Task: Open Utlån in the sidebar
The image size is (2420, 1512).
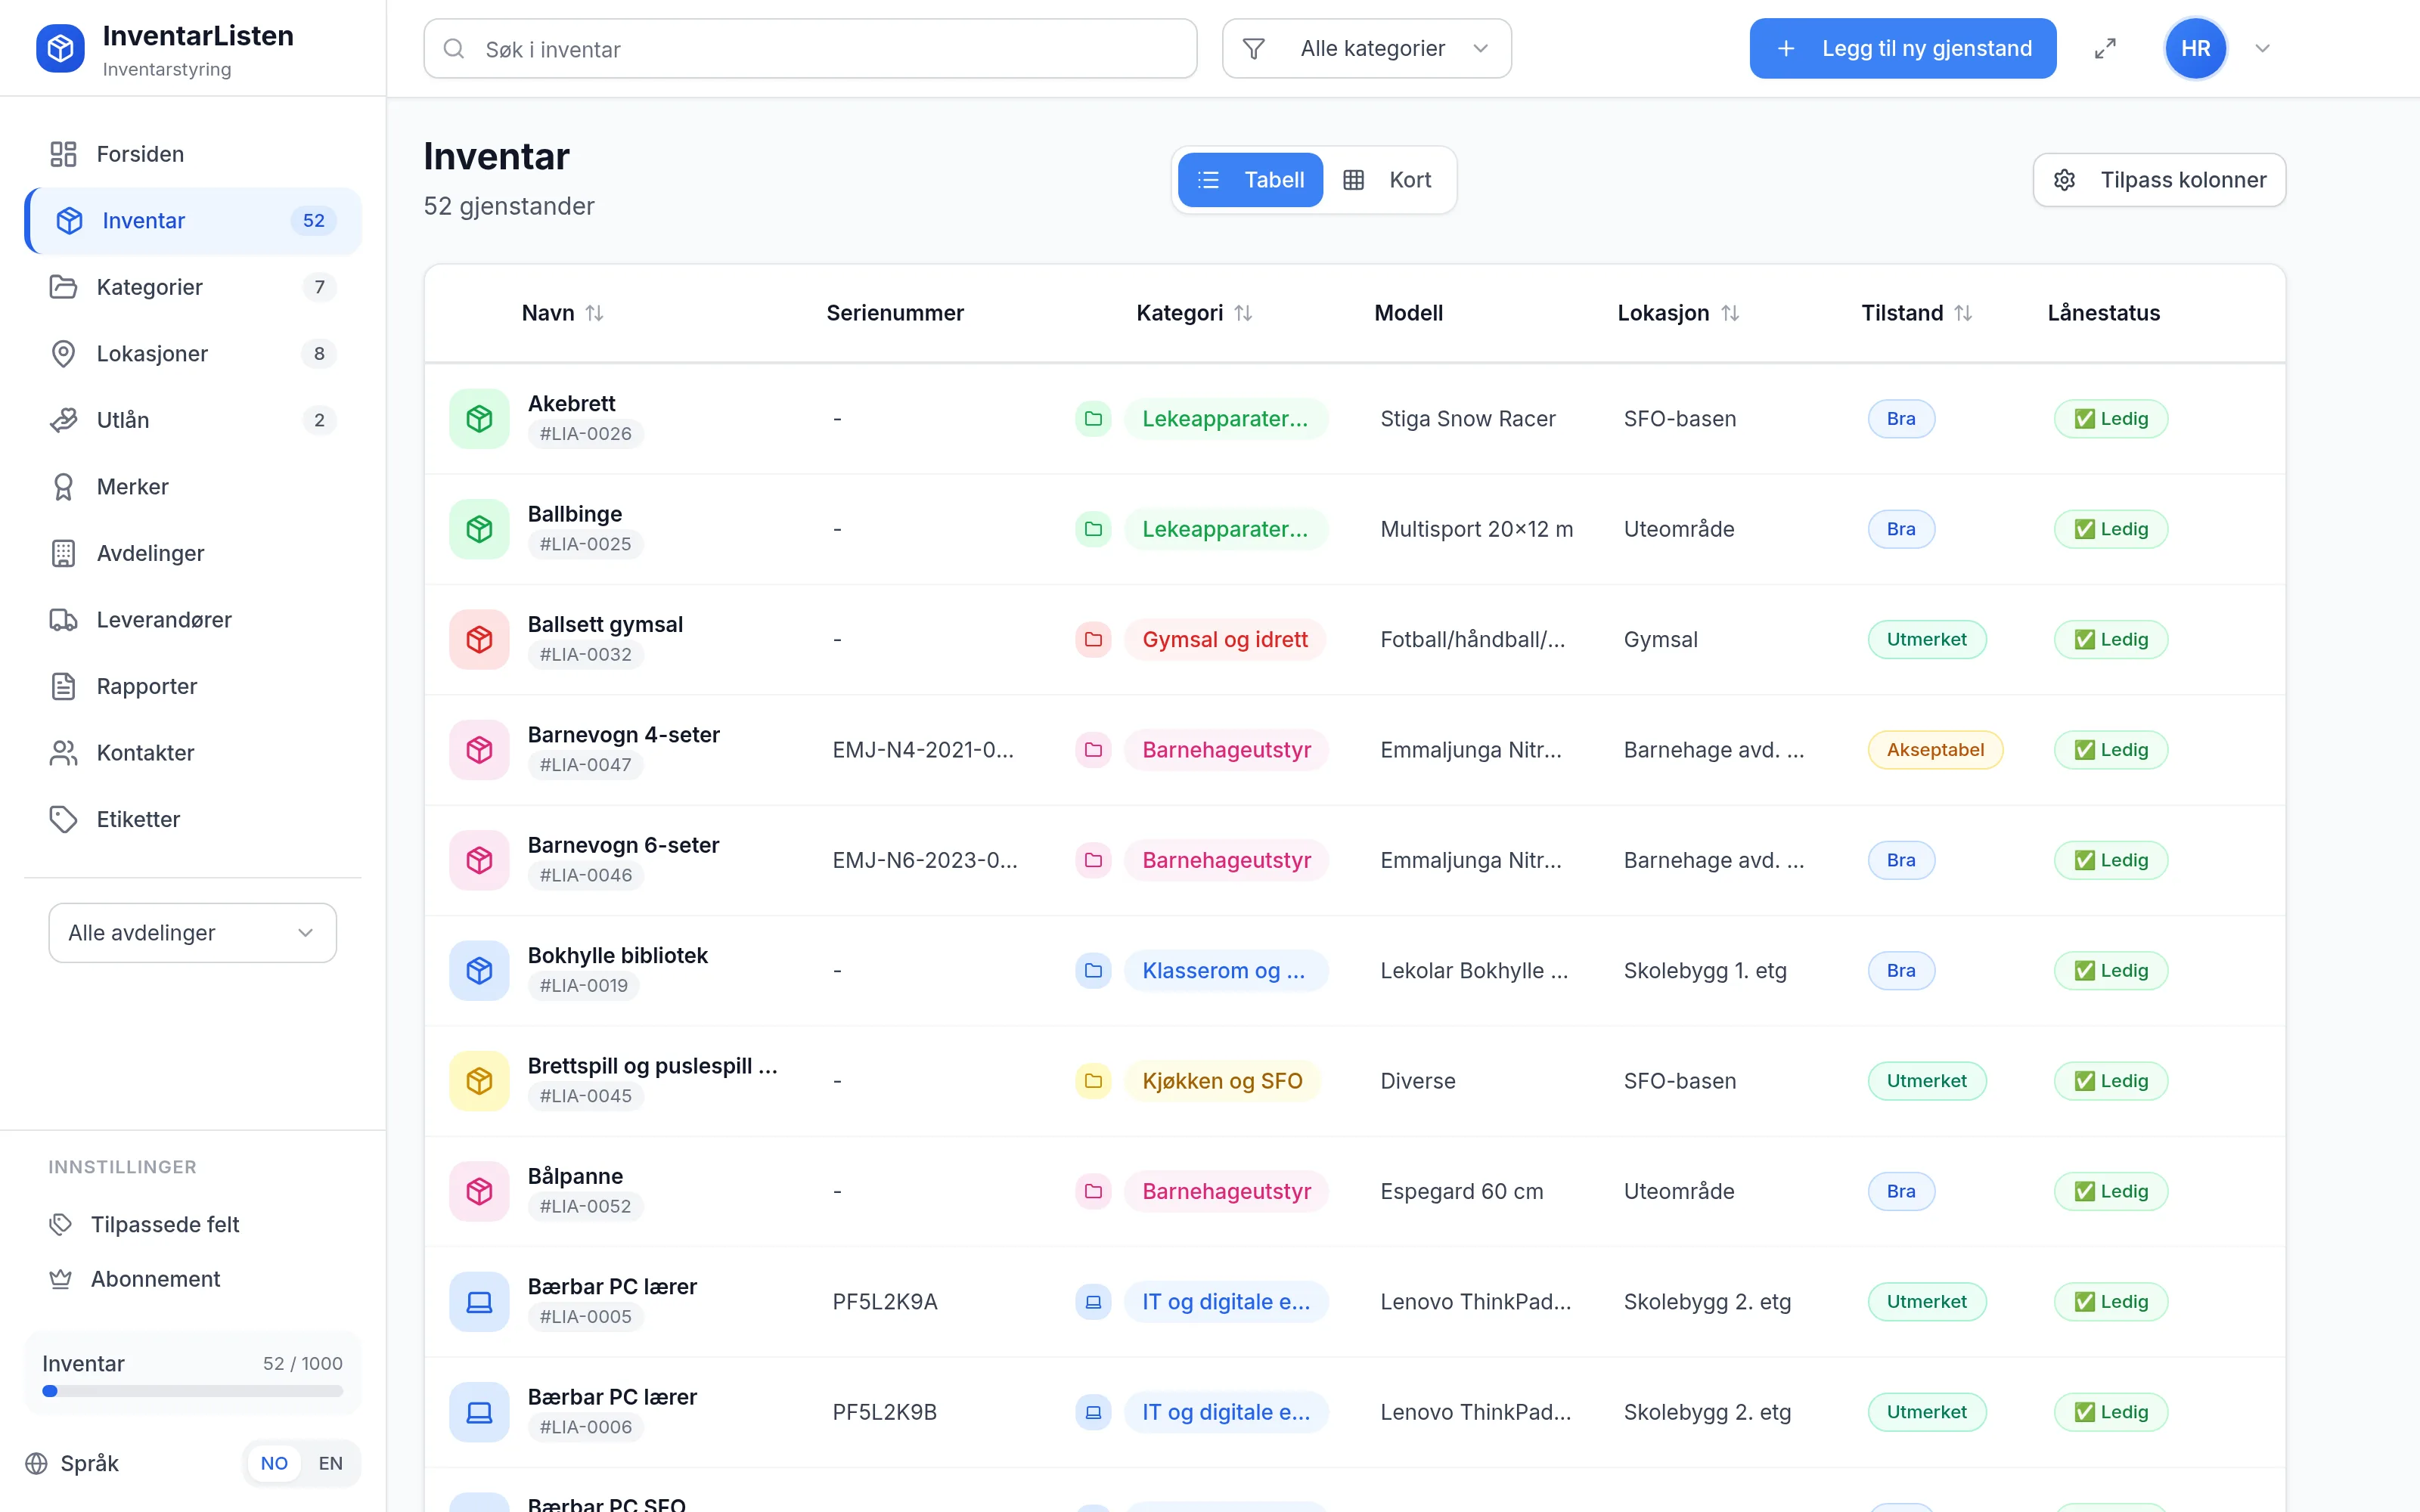Action: pyautogui.click(x=192, y=420)
